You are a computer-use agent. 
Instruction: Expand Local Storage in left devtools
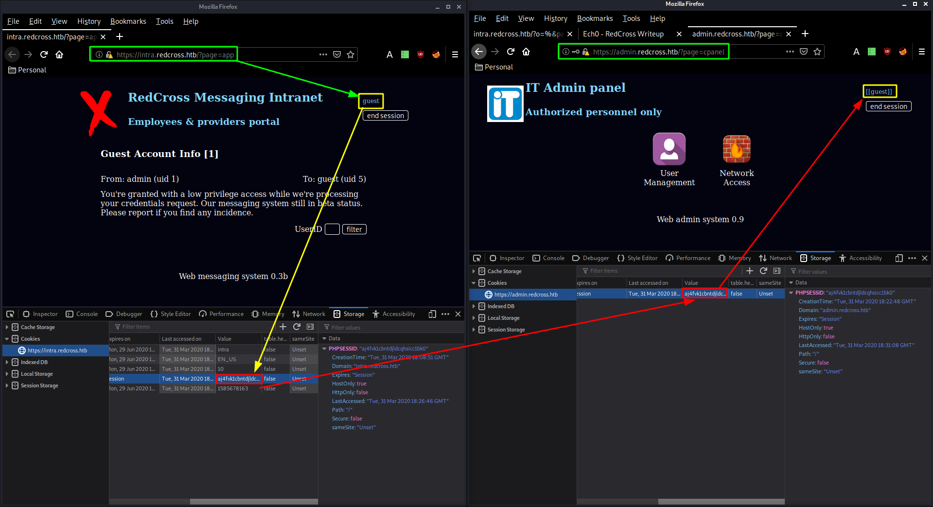coord(7,374)
